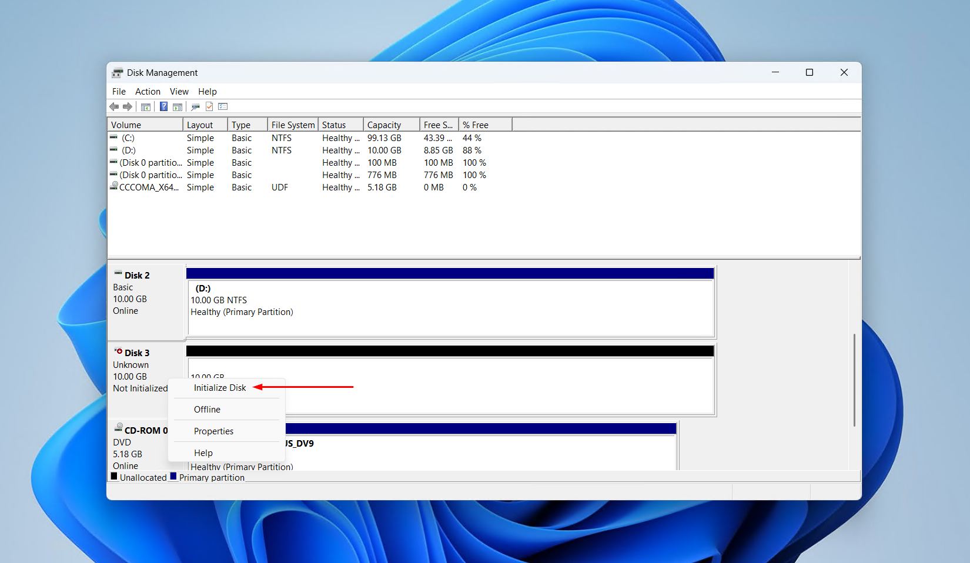Sort by the File System column header
The width and height of the screenshot is (970, 563).
pyautogui.click(x=293, y=125)
